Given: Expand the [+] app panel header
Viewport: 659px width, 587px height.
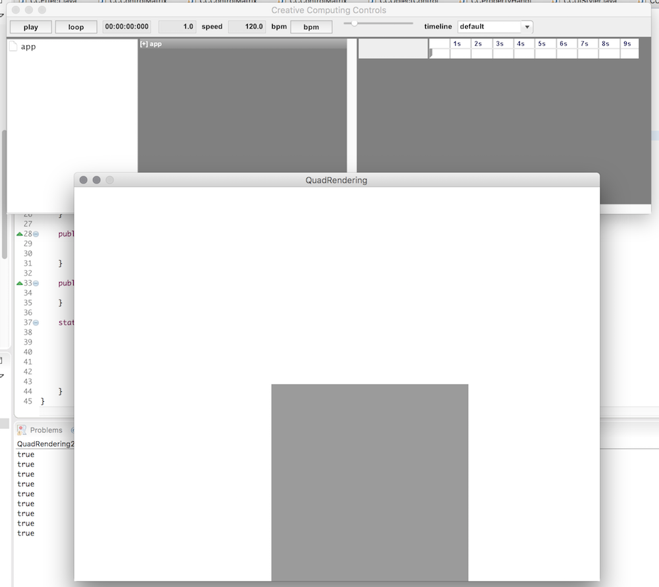Looking at the screenshot, I should tap(151, 44).
